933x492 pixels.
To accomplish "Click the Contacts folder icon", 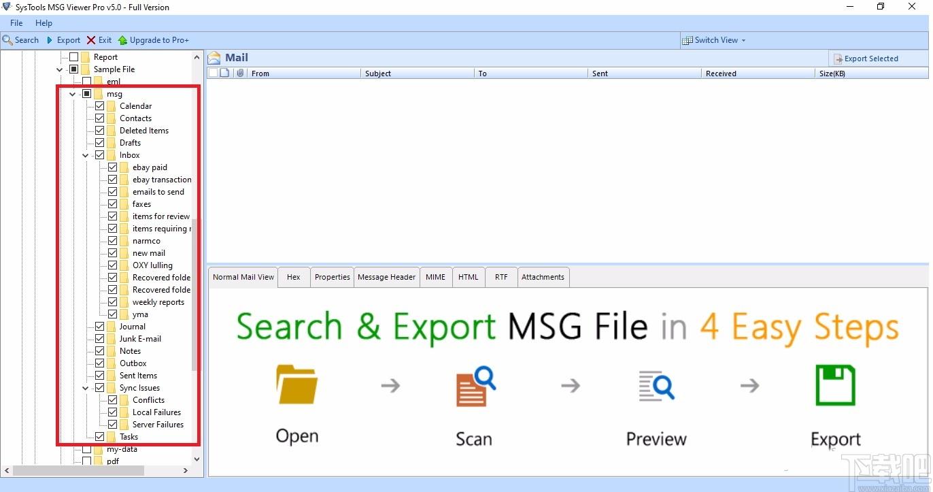I will pos(112,118).
